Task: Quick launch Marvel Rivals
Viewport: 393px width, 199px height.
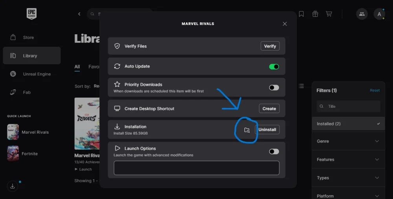Action: 28,132
